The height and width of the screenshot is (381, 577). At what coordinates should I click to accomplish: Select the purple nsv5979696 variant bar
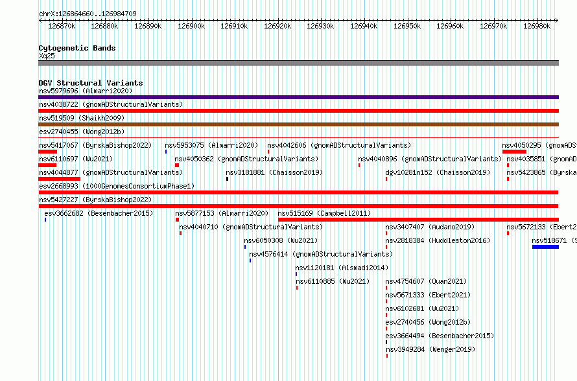[x=298, y=97]
